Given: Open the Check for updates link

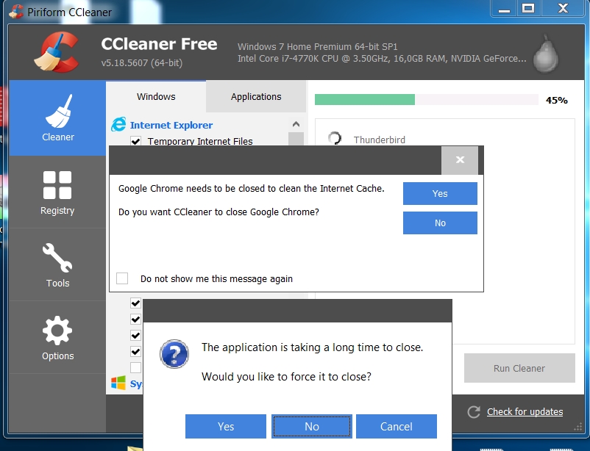Looking at the screenshot, I should click(x=525, y=412).
